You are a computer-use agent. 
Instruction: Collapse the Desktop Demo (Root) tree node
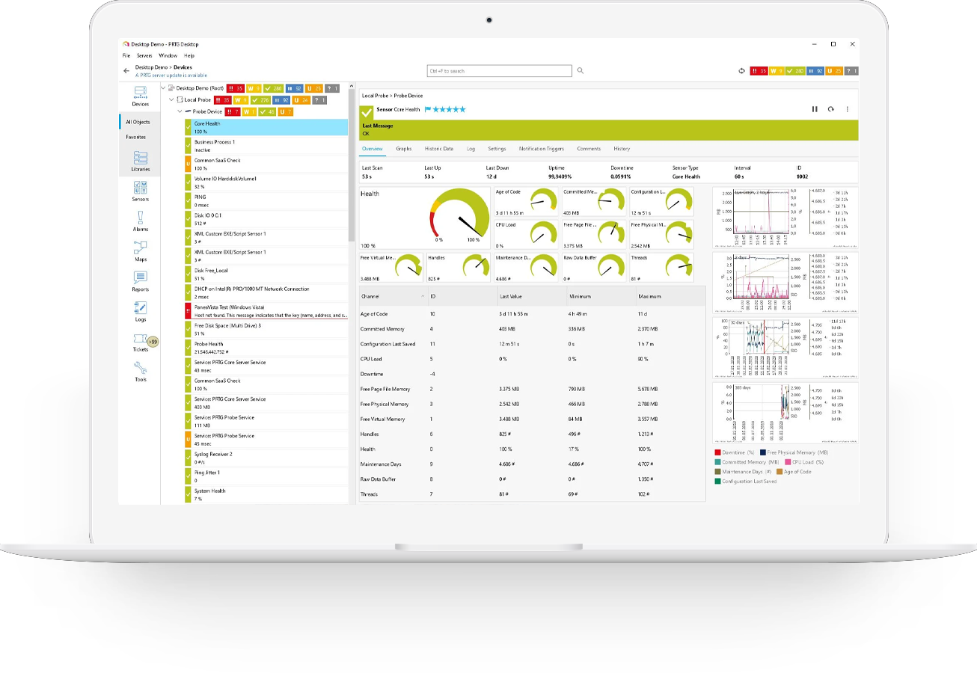(165, 87)
